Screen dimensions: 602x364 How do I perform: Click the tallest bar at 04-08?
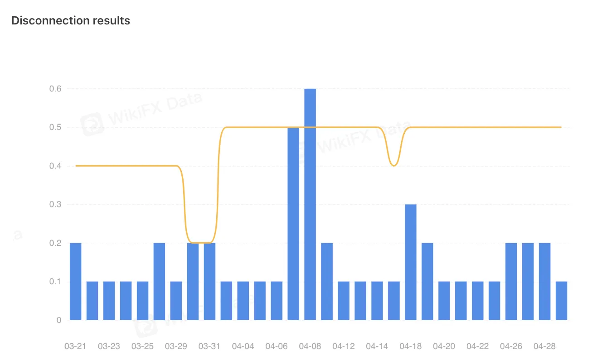coord(310,204)
